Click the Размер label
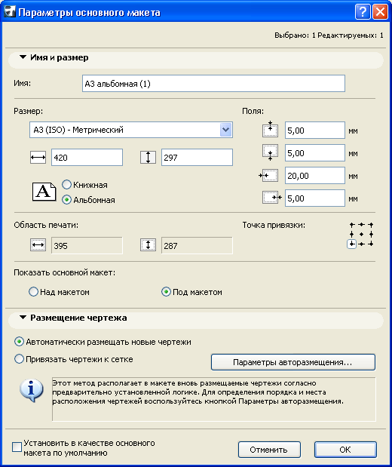 pos(29,111)
